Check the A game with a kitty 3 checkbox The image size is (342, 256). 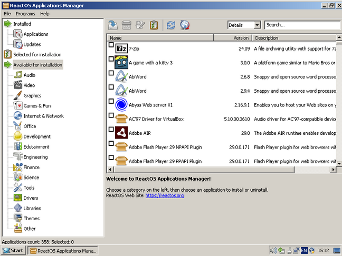[x=111, y=59]
